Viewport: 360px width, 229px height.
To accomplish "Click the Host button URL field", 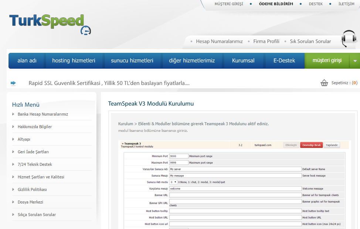I will coord(235,217).
